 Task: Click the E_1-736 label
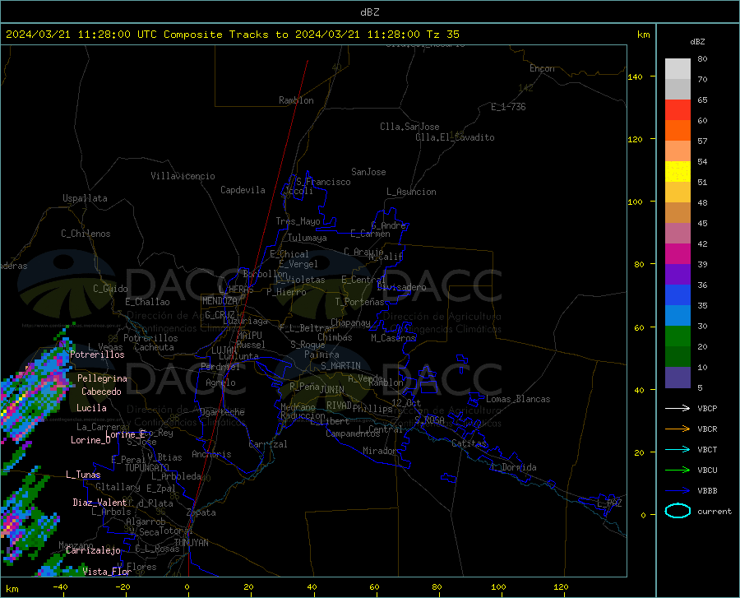click(508, 107)
